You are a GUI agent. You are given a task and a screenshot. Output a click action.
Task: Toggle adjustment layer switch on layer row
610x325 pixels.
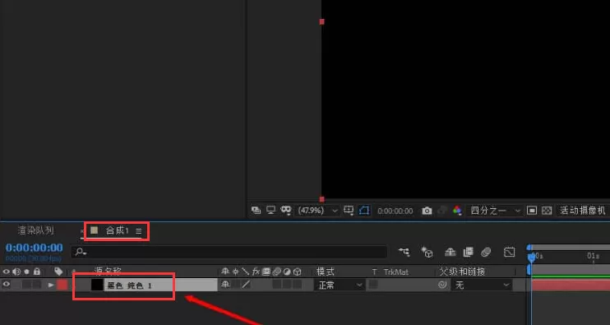(x=287, y=285)
